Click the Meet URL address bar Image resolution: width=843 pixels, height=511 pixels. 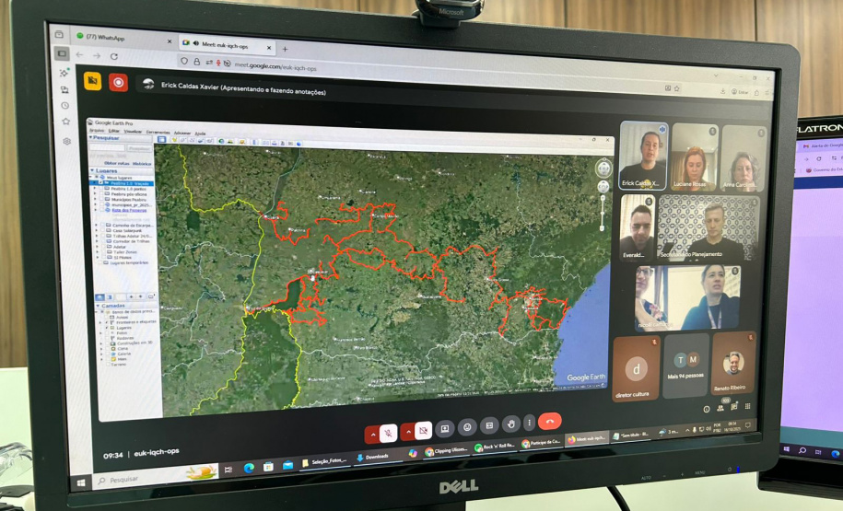pos(369,65)
